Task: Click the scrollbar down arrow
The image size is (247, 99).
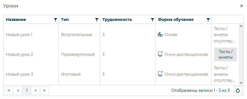Action: 241,83
